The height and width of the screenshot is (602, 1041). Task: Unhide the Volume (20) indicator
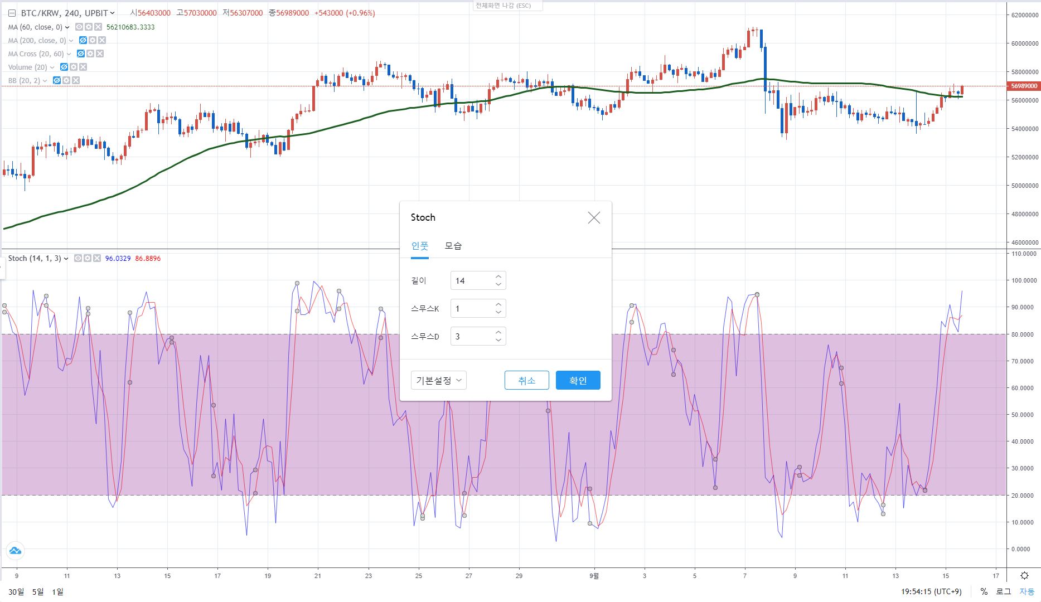[x=64, y=67]
